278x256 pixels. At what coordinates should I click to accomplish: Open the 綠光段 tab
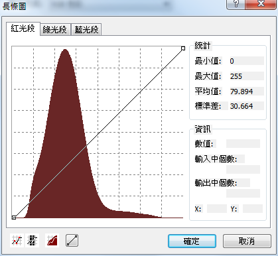point(55,29)
